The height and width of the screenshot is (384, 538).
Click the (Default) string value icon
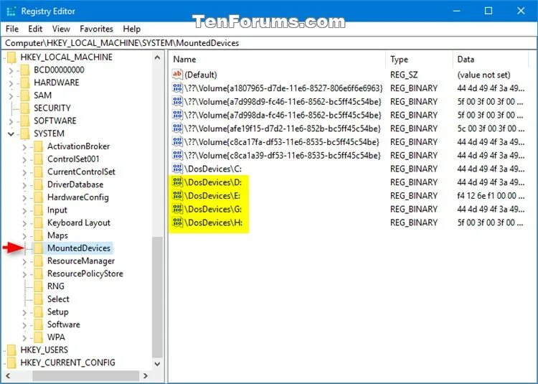click(177, 74)
